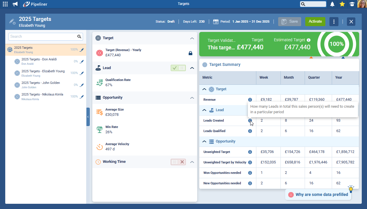The height and width of the screenshot is (209, 367).
Task: Collapse the Lead group in Target Summary
Action: click(204, 110)
